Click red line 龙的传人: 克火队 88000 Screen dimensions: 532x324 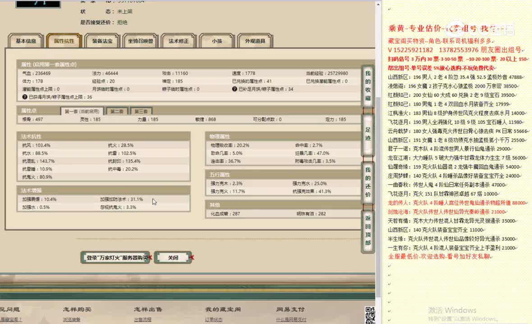(458, 203)
